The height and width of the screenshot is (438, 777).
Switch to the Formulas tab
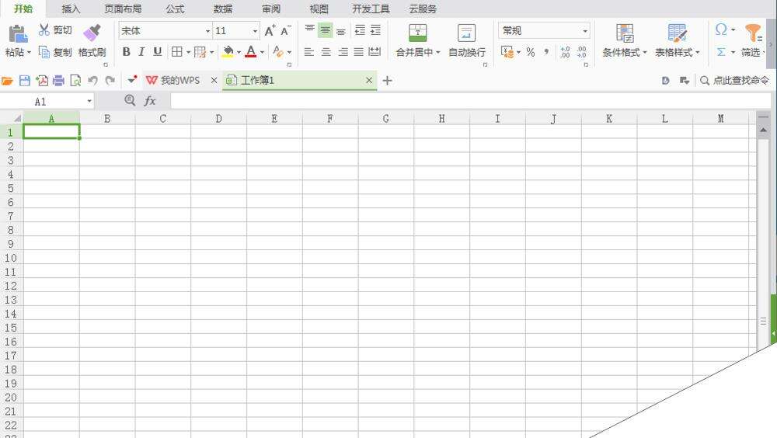coord(175,9)
